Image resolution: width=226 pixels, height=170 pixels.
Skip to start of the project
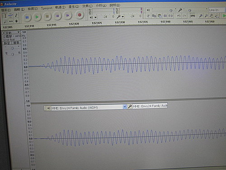point(57,16)
